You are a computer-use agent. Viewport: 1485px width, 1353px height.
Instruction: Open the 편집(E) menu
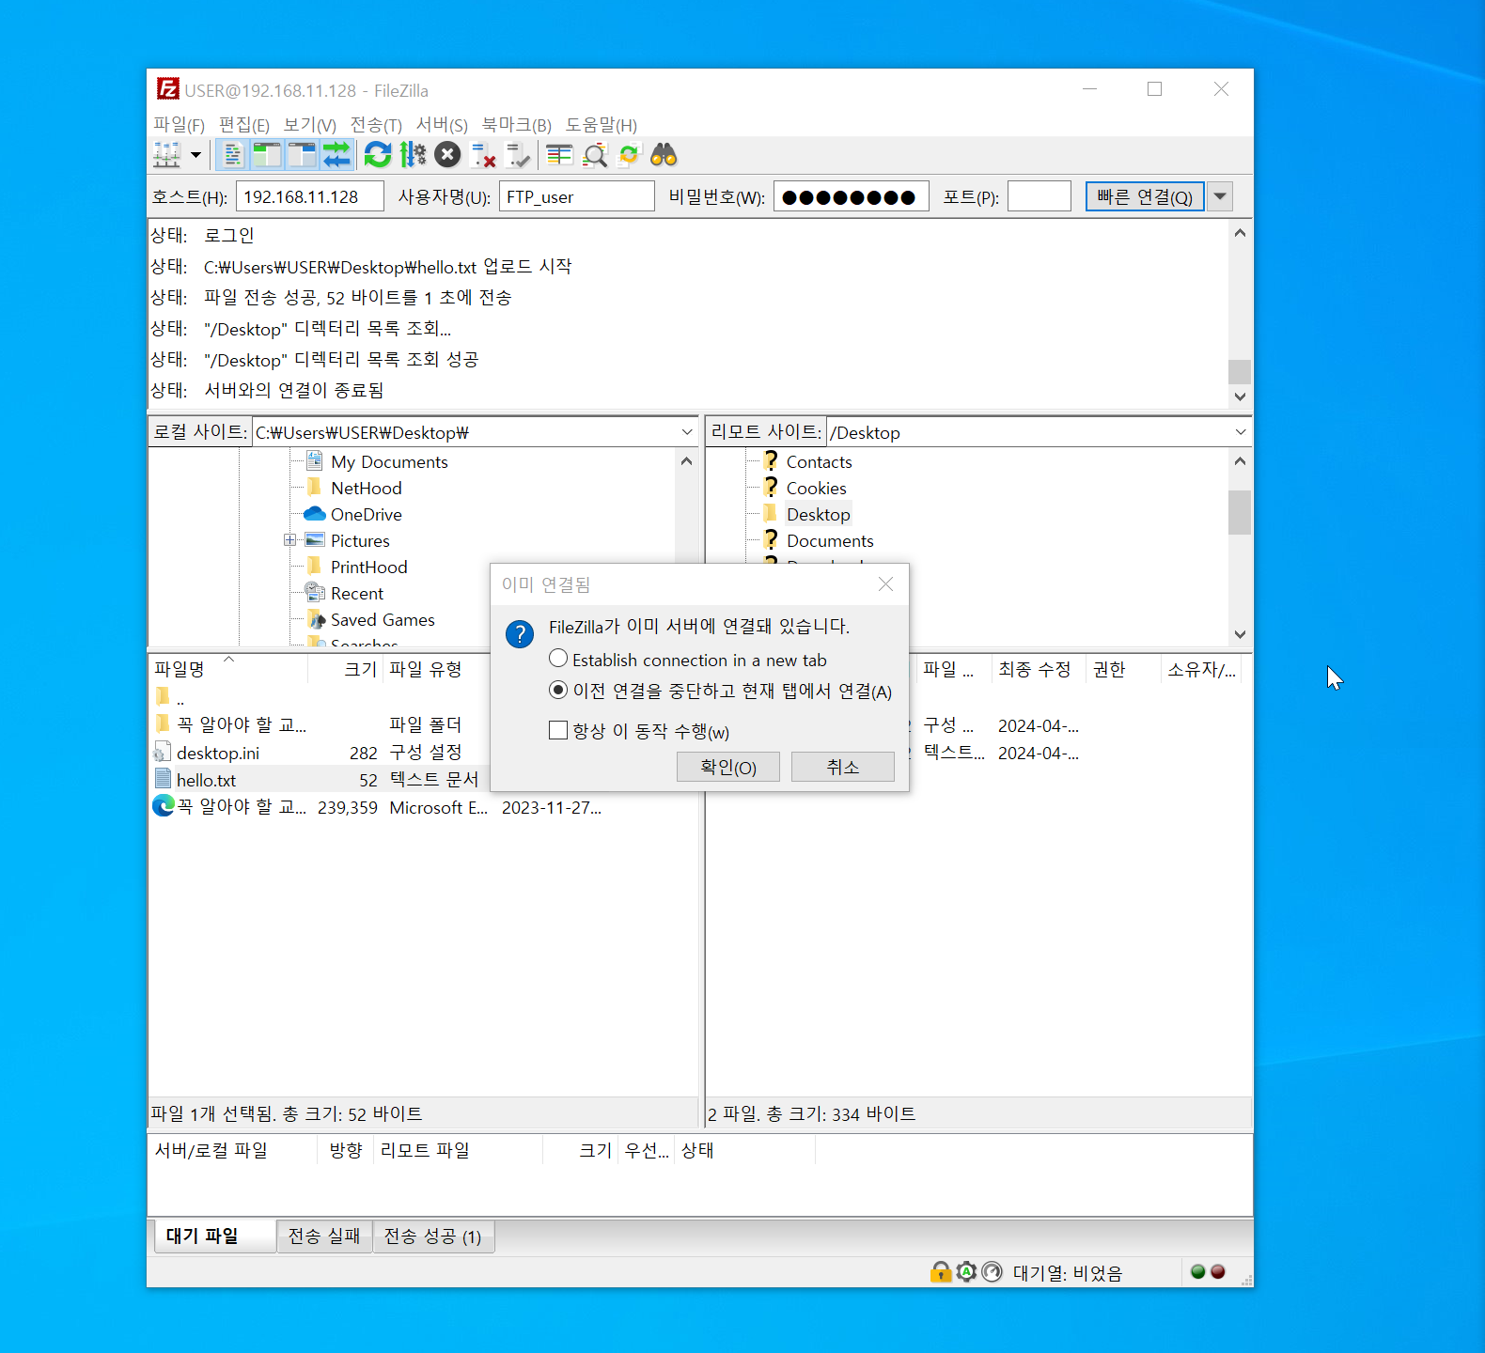[243, 125]
